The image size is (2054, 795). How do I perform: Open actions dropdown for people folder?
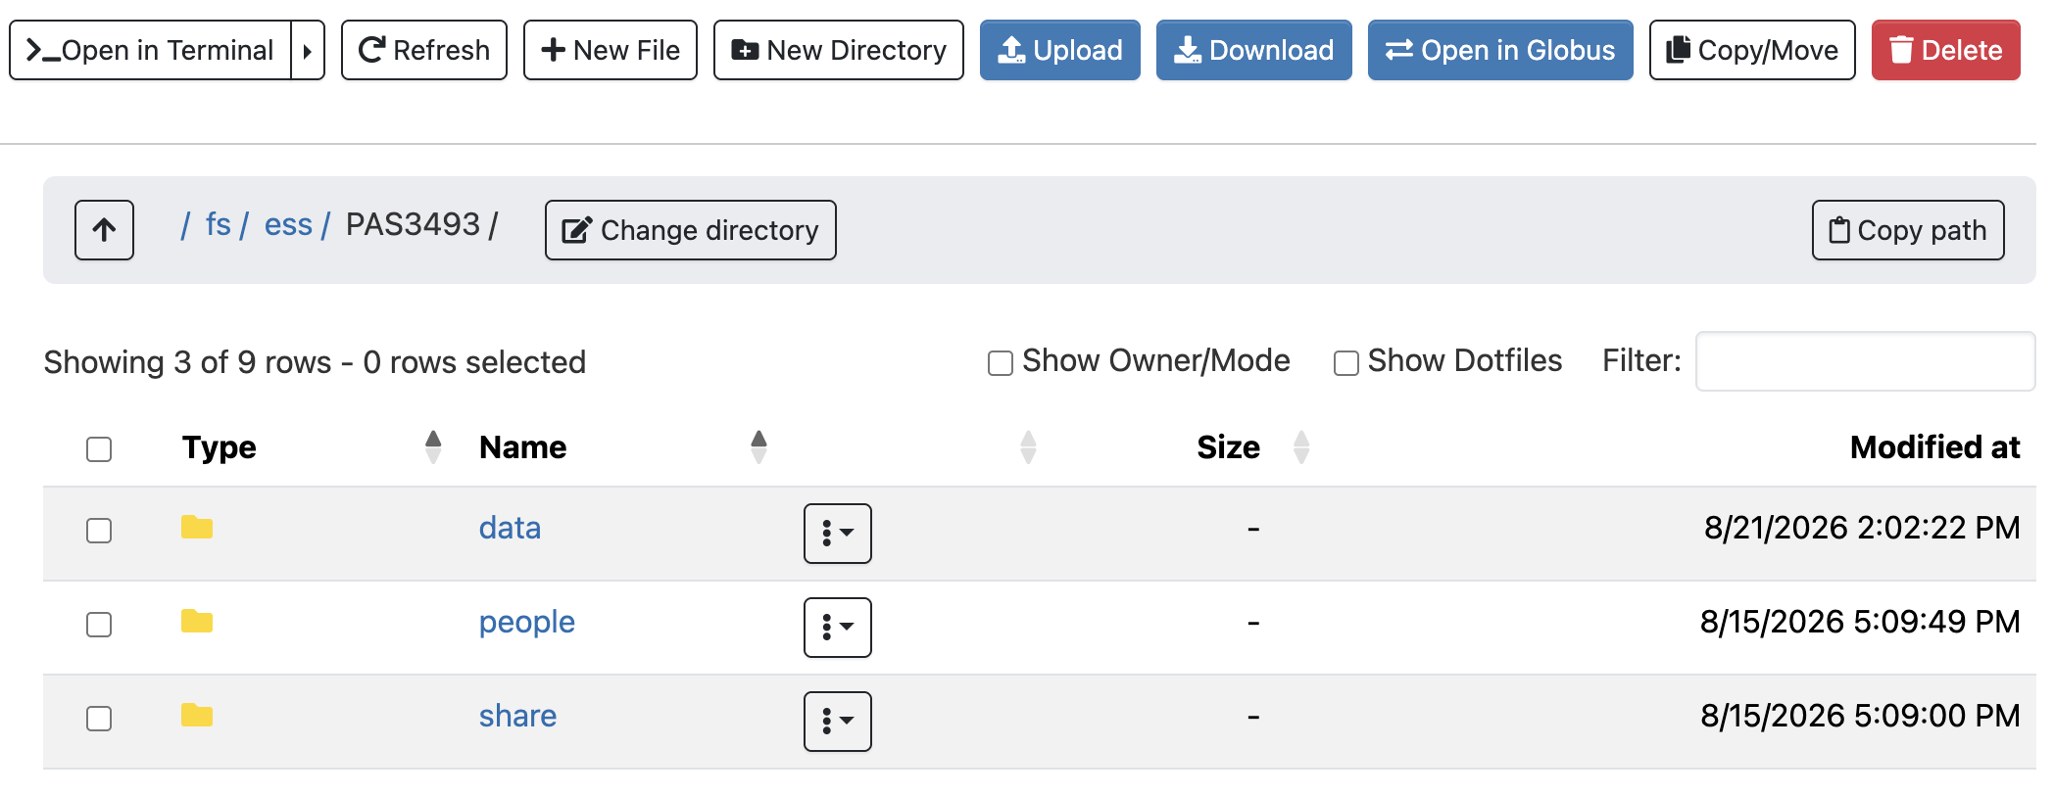[x=838, y=628]
